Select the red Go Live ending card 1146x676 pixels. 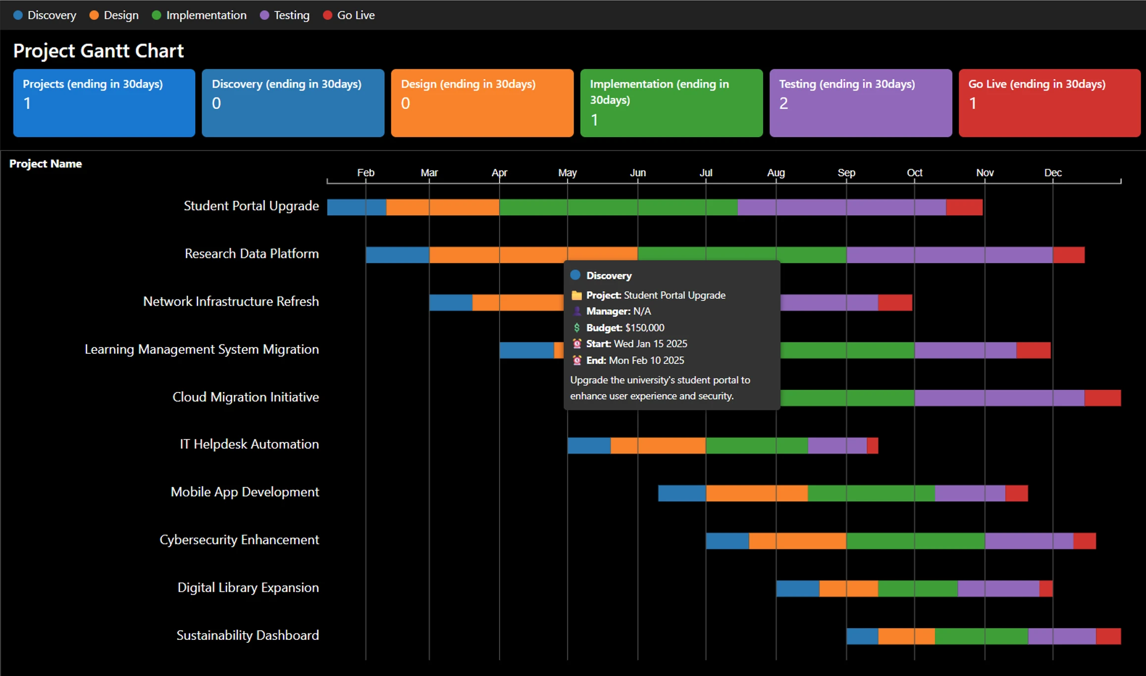[x=1049, y=103]
